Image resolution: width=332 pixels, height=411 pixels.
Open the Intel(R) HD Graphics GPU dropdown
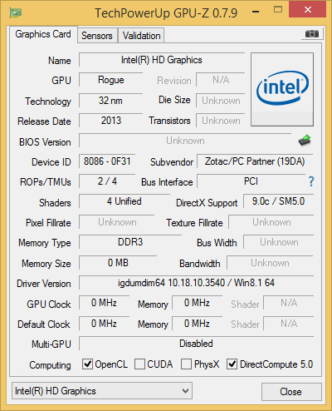(x=102, y=391)
